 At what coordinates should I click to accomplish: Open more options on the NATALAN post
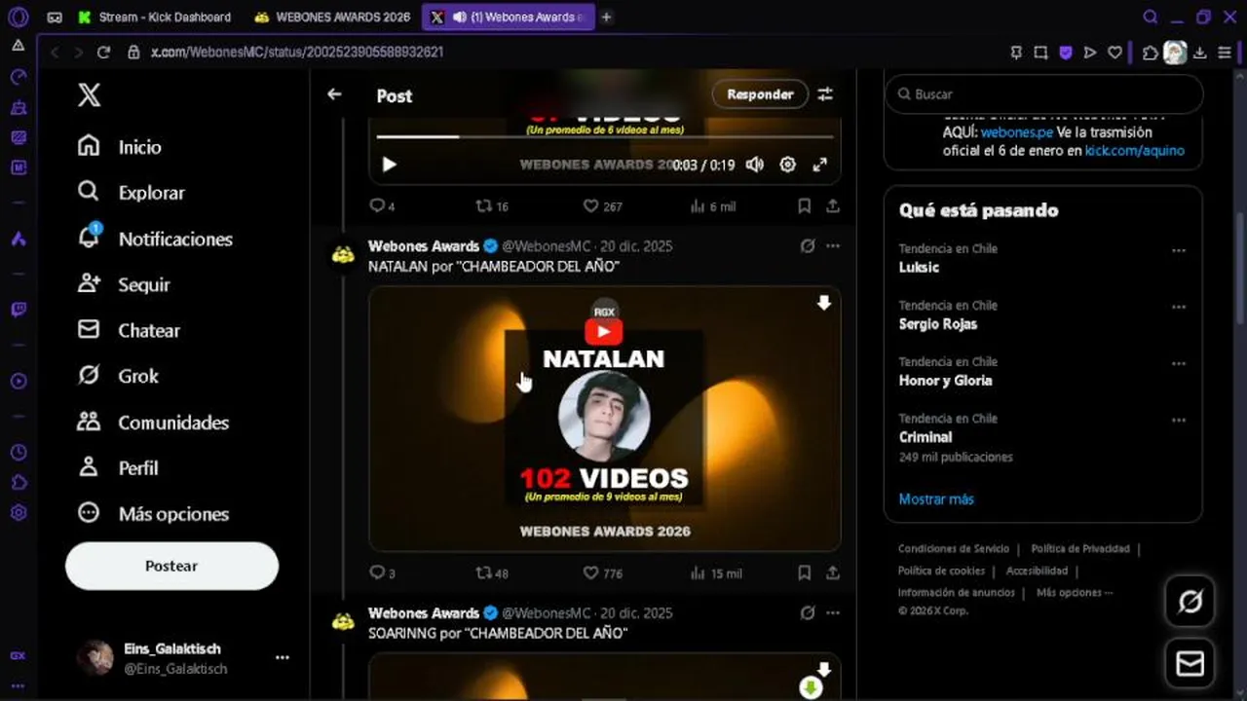point(833,246)
